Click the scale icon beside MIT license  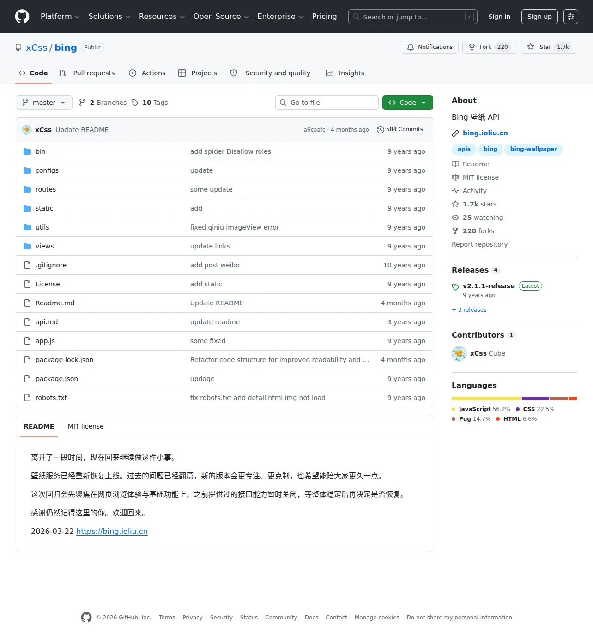click(x=455, y=177)
